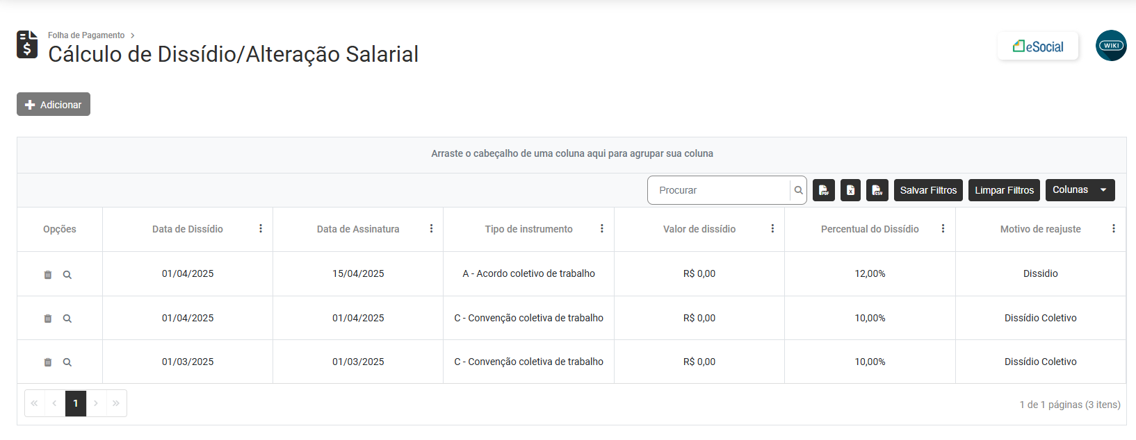Open Percentual do Dissídio column menu
The height and width of the screenshot is (440, 1136).
(x=943, y=229)
